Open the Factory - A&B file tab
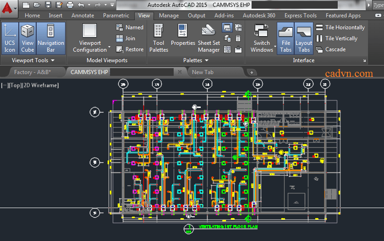The image size is (384, 241). 32,72
